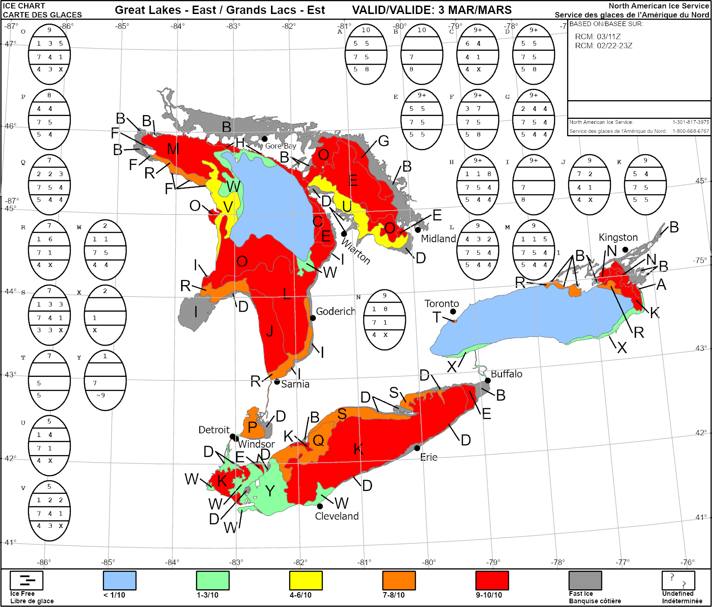Click the egg code oval labeled O
Viewport: 712px width, 607px height.
pyautogui.click(x=49, y=54)
